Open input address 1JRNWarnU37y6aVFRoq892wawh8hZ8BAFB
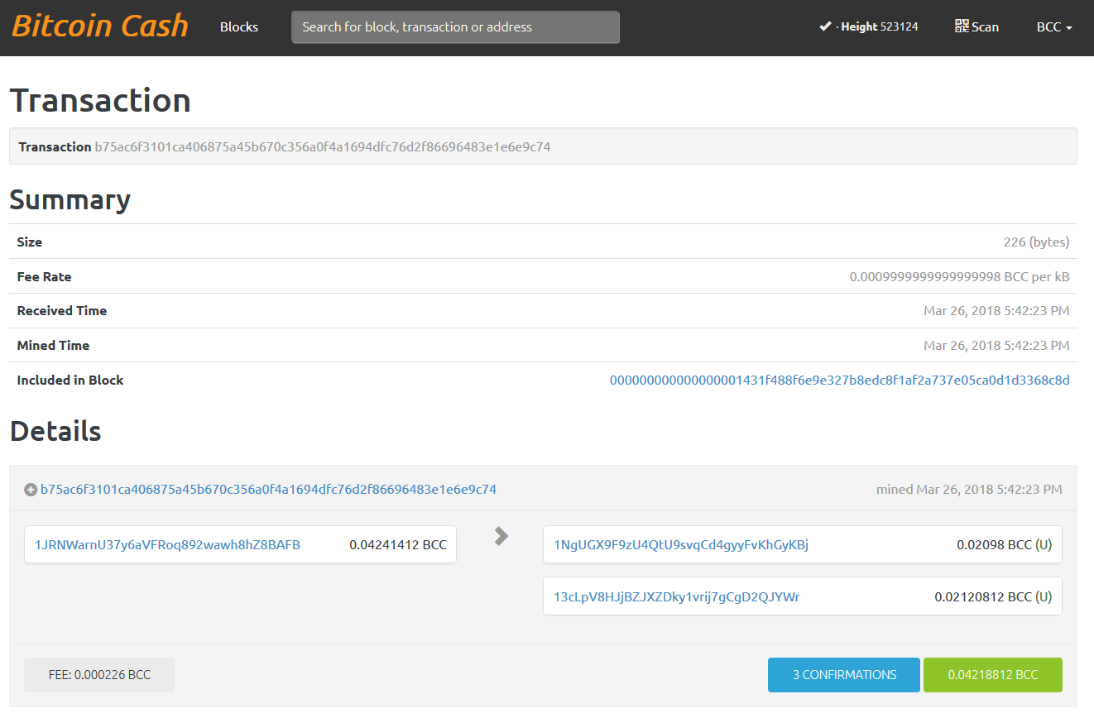Image resolution: width=1094 pixels, height=718 pixels. 167,545
